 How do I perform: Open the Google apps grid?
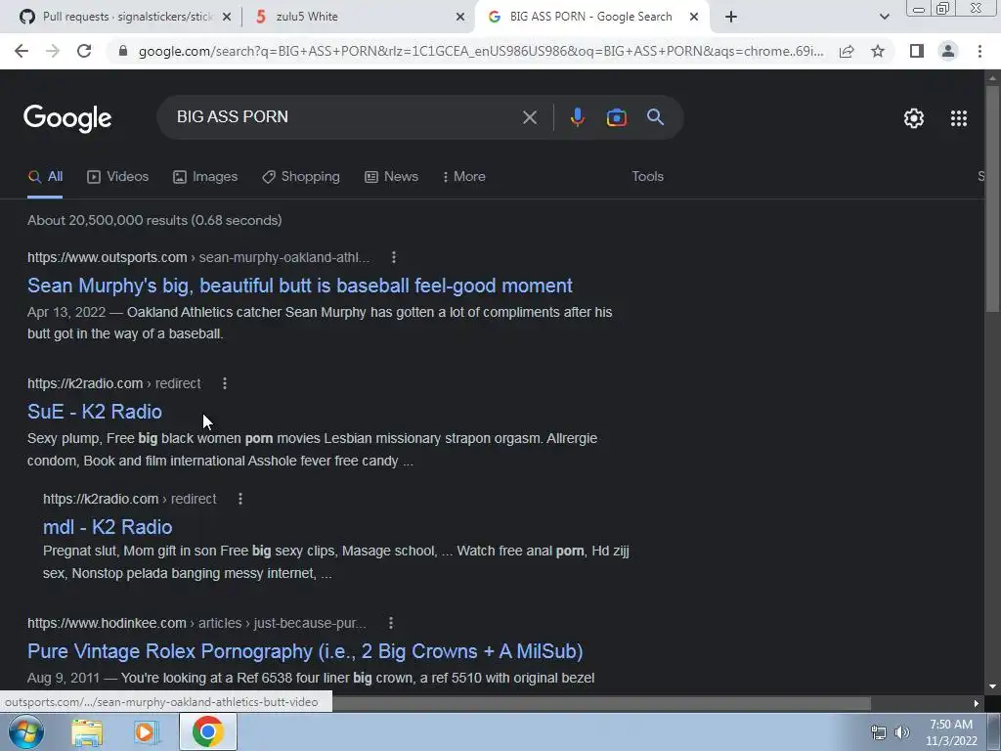point(959,118)
